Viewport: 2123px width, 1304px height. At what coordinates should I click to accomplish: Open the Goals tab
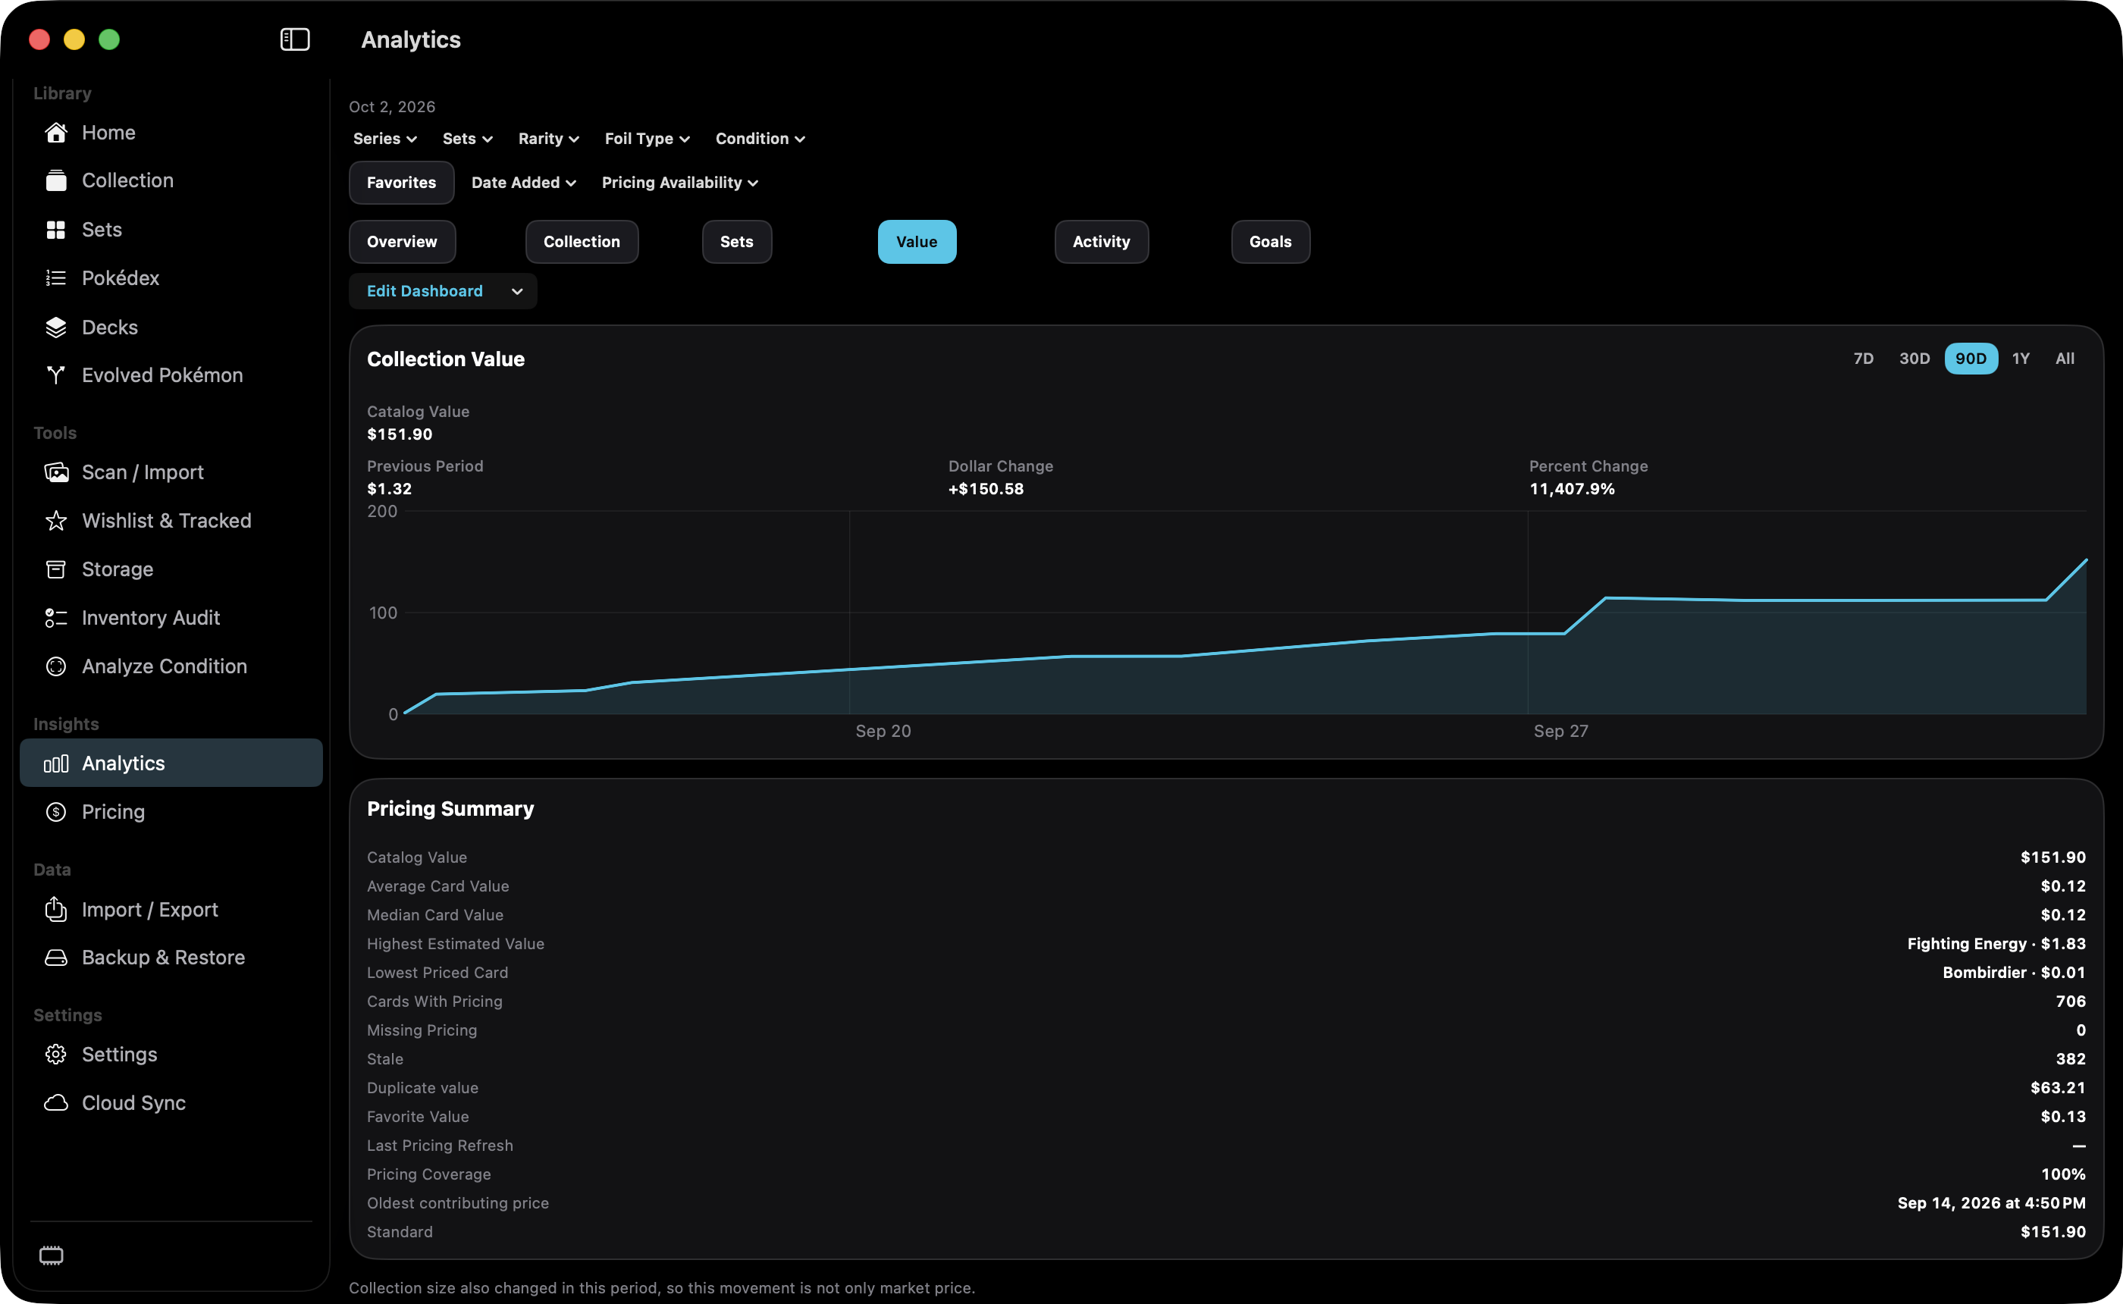1270,242
